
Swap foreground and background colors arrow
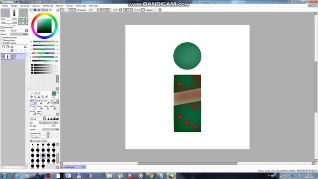tap(58, 92)
